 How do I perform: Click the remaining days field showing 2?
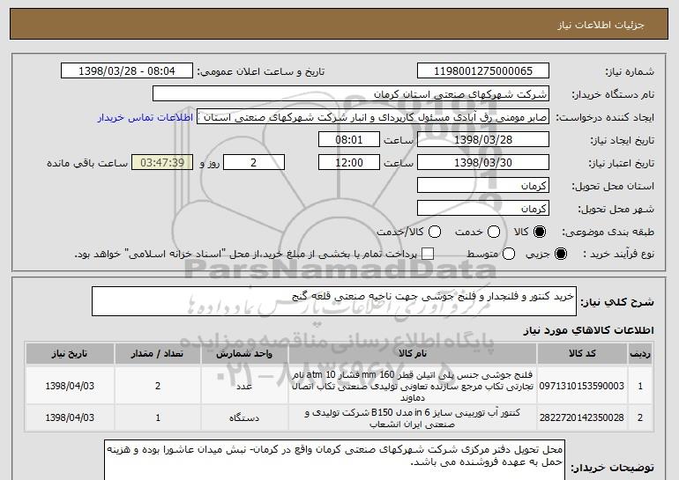coord(254,163)
